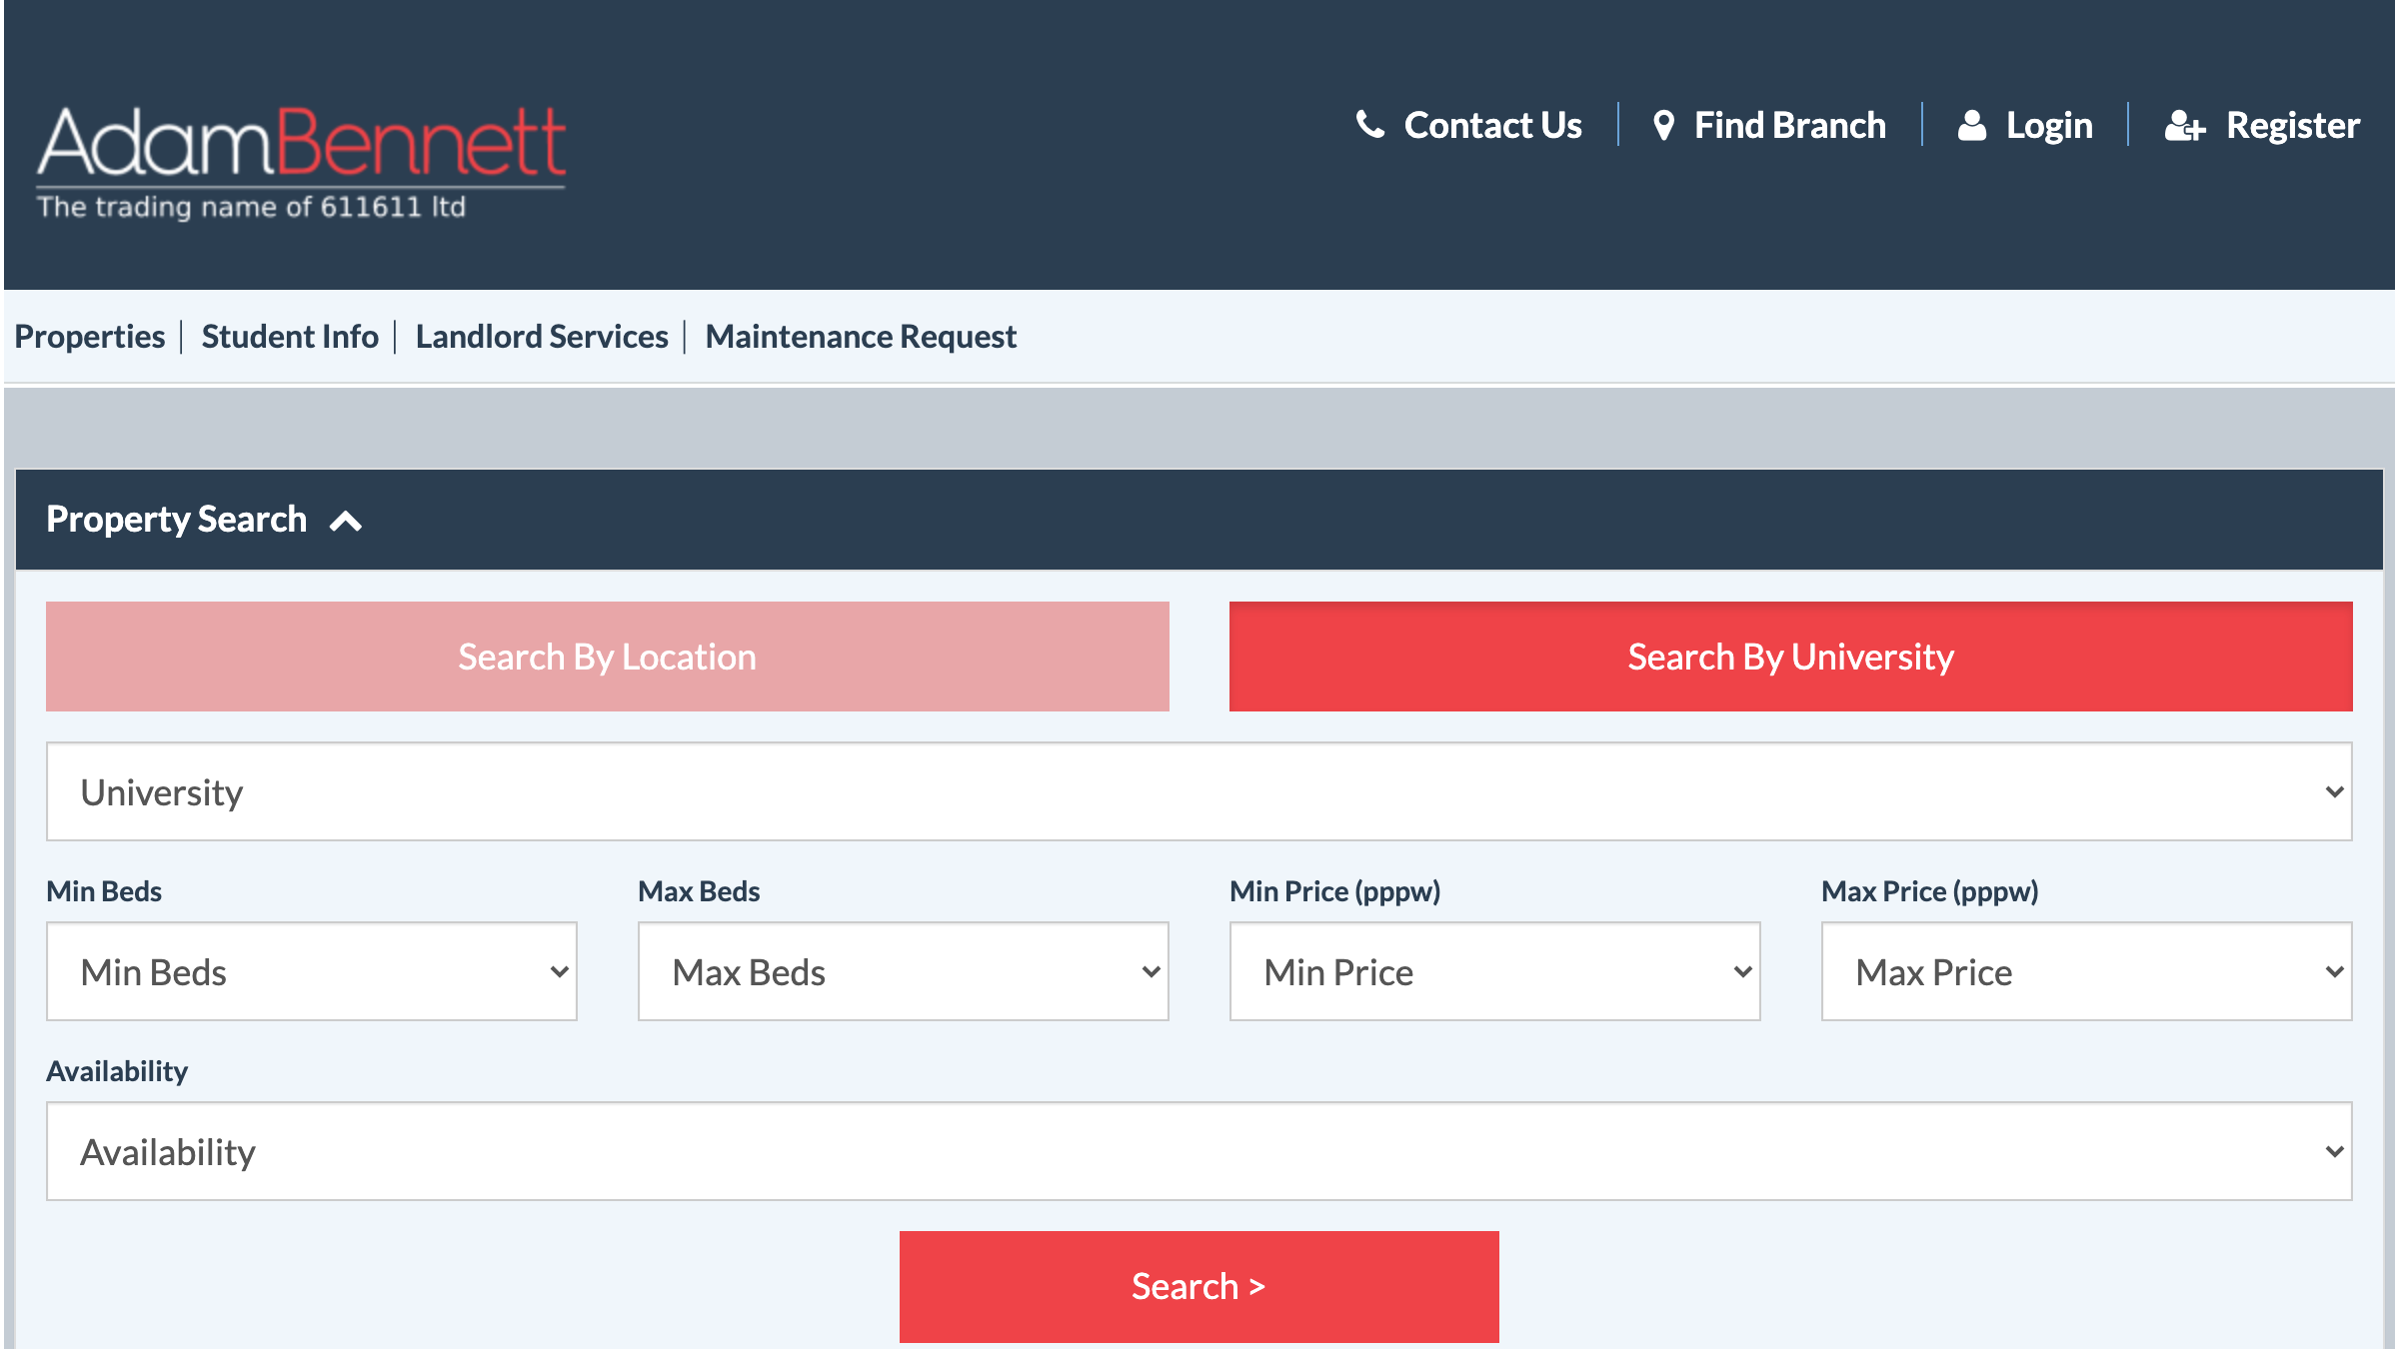Click the 'Max Beds' field label
The width and height of the screenshot is (2399, 1349).
tap(700, 891)
